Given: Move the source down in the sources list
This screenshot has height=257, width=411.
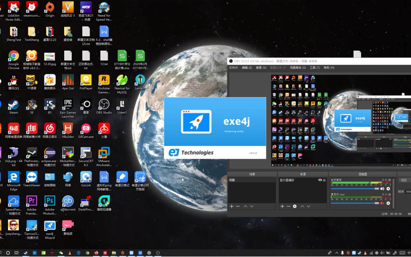Looking at the screenshot, I should click(x=308, y=206).
